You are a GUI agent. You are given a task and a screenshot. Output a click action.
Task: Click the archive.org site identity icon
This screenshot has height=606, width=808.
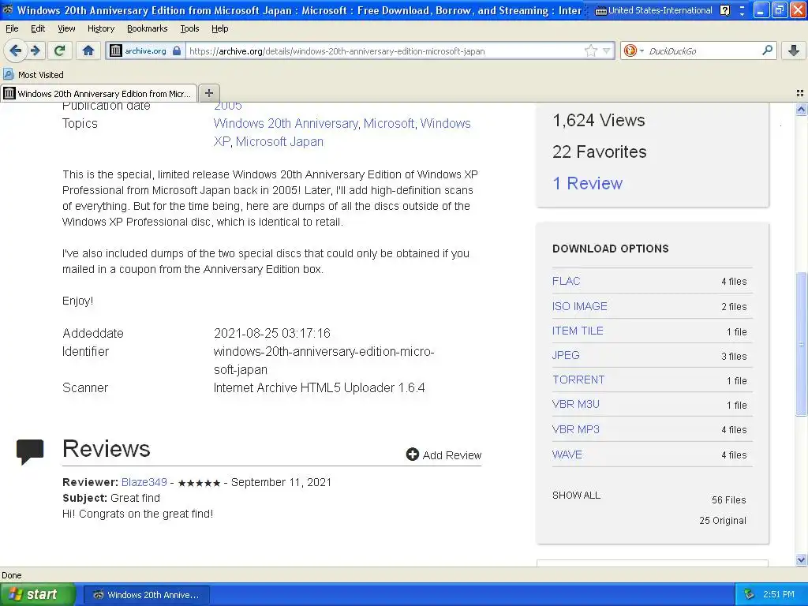116,50
